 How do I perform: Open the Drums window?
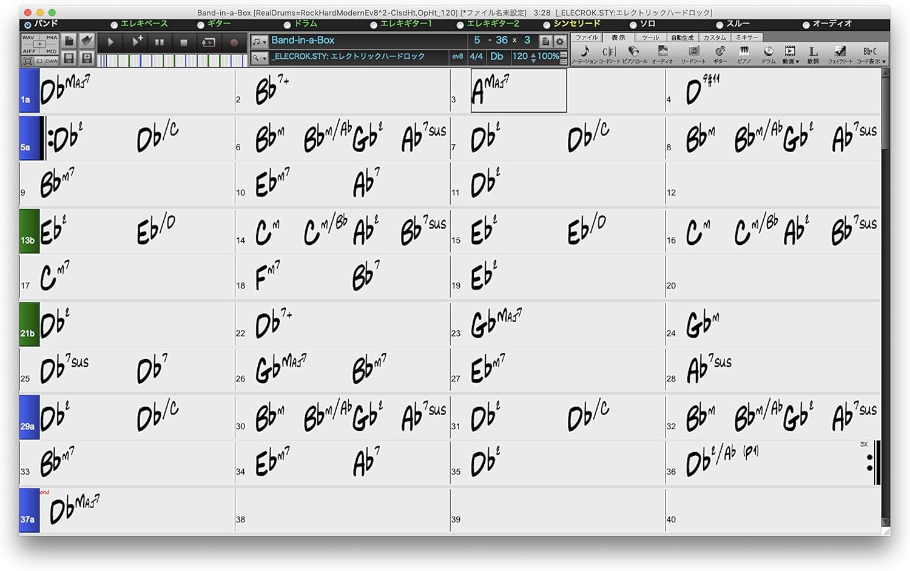coord(768,52)
